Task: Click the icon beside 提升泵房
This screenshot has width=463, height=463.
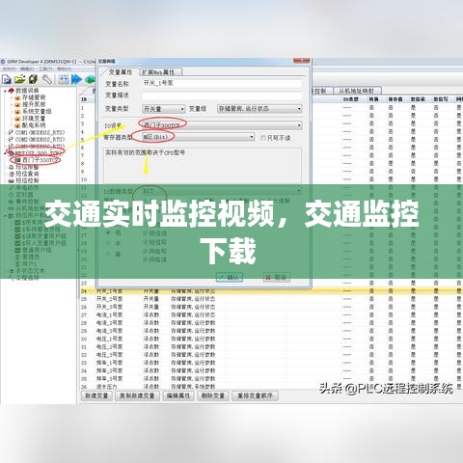Action: (17, 104)
